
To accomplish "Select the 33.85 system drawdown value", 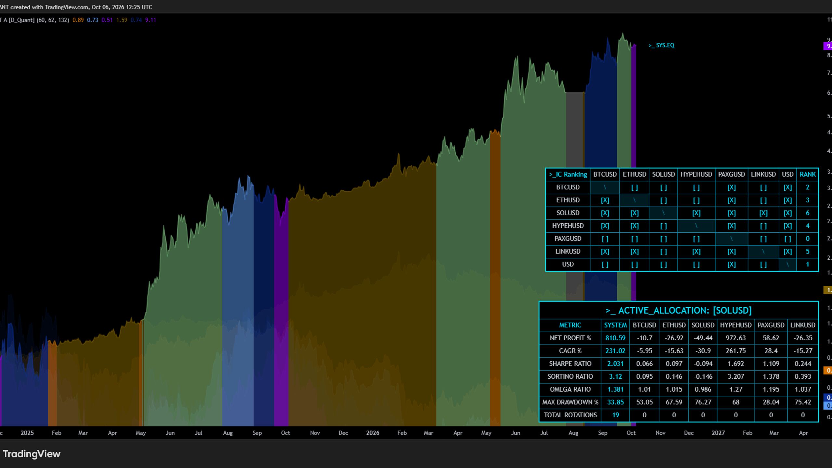I will coord(615,402).
